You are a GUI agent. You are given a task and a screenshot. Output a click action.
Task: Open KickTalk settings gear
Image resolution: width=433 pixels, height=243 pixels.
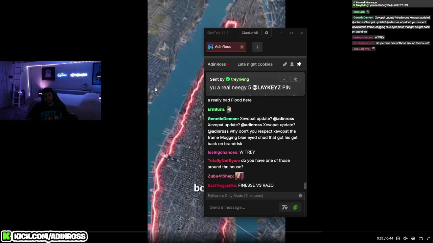(267, 33)
